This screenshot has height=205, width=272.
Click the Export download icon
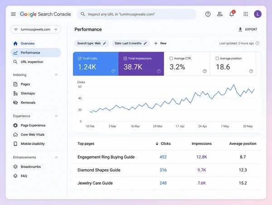click(x=240, y=29)
